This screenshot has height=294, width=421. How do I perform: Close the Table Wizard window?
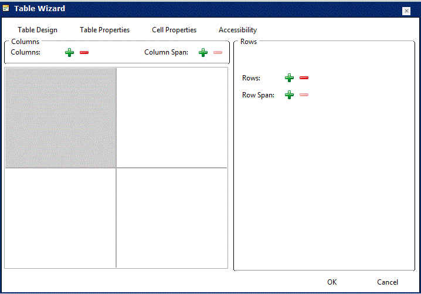tap(406, 11)
